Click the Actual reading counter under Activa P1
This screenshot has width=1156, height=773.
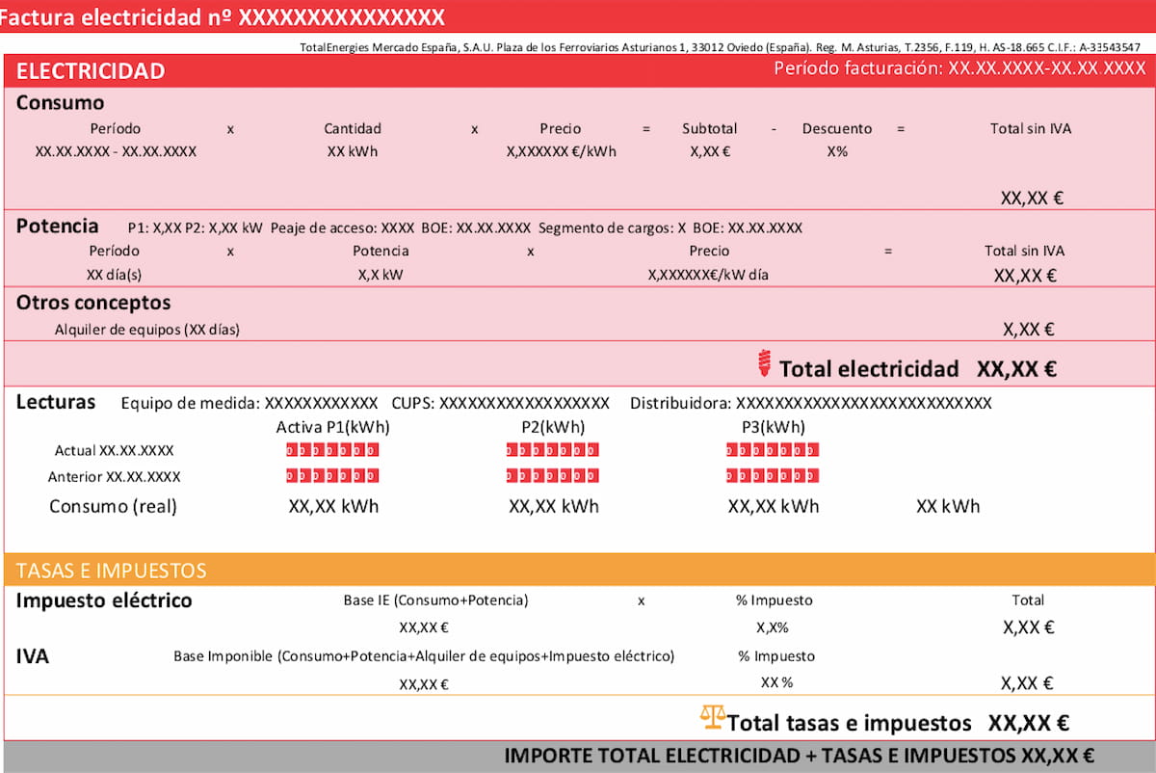(x=332, y=450)
